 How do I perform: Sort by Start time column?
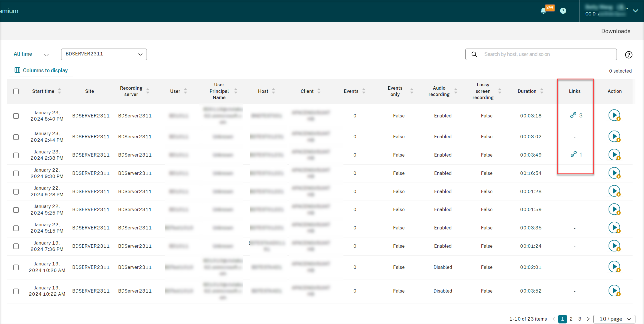[59, 91]
